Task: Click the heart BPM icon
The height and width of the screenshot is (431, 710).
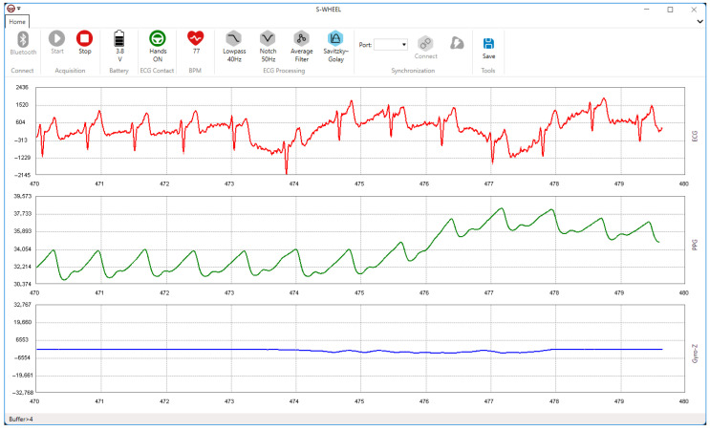Action: [x=196, y=38]
